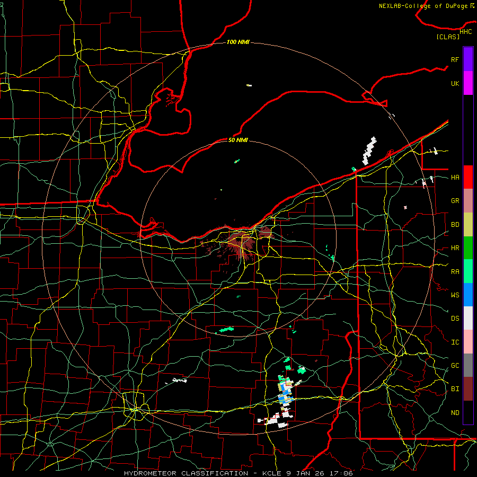The image size is (477, 477).
Task: Click the HA legend label
Action: tap(455, 177)
